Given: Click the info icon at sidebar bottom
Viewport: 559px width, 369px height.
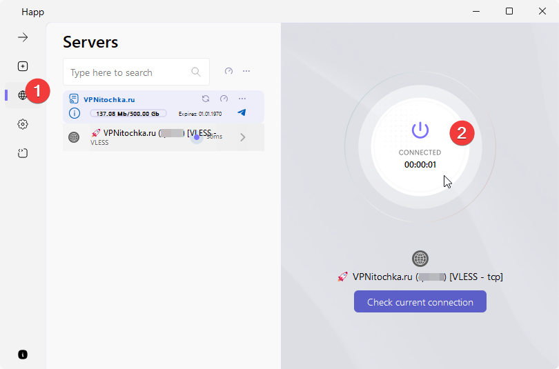Looking at the screenshot, I should tap(23, 355).
